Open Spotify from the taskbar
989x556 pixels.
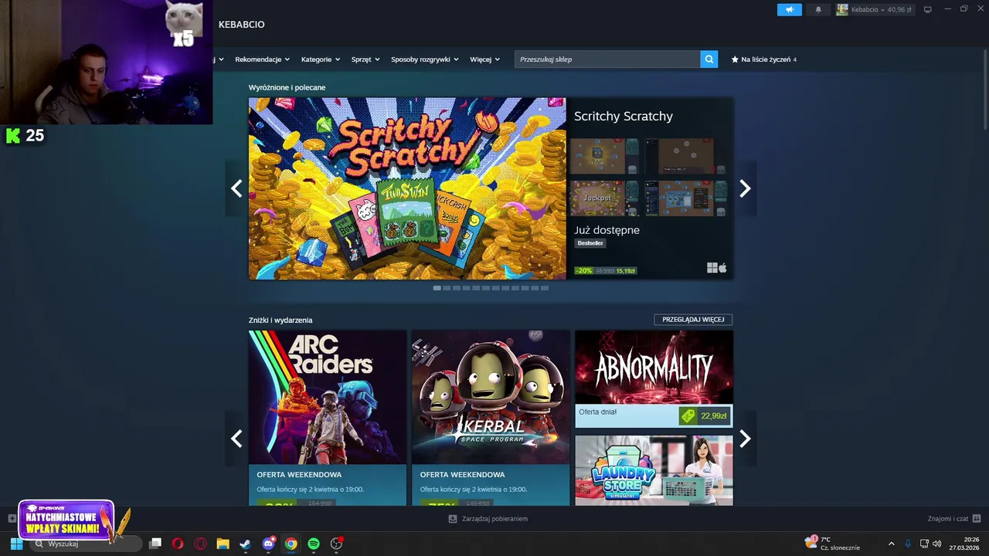(314, 544)
